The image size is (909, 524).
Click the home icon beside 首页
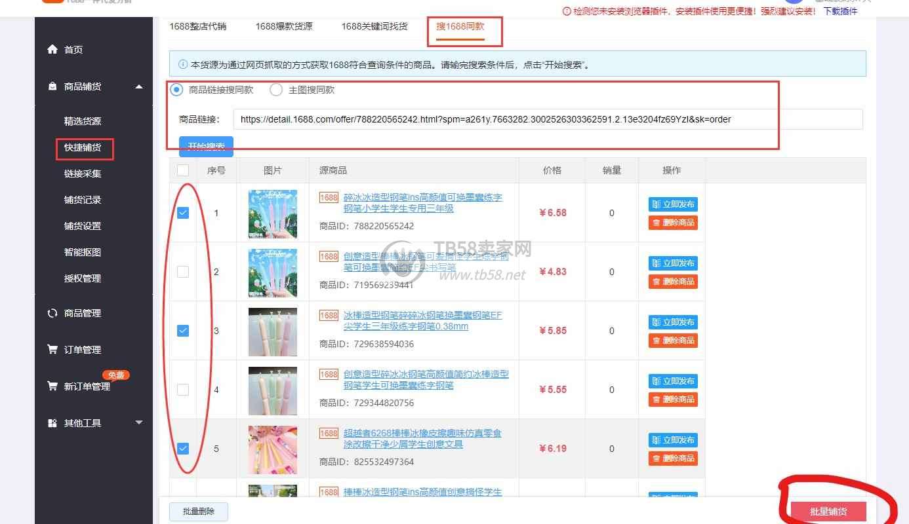pos(52,50)
